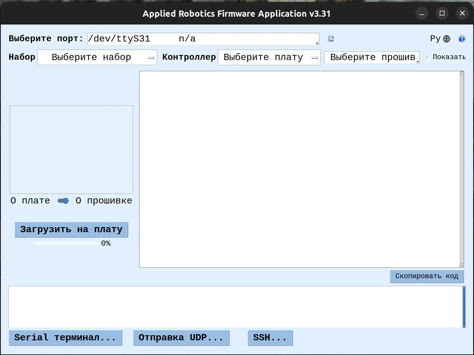Open the Отправка UDP... dialog

pos(181,338)
